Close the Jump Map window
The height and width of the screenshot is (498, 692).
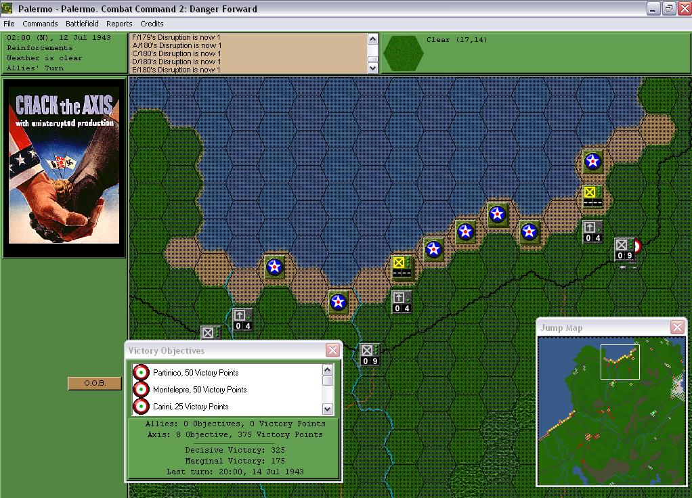tap(677, 327)
